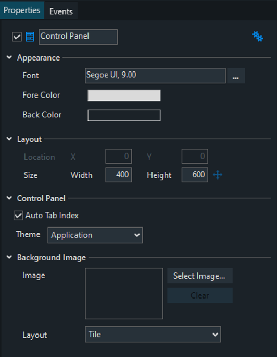
Task: Click the background image preview box
Action: tap(124, 294)
